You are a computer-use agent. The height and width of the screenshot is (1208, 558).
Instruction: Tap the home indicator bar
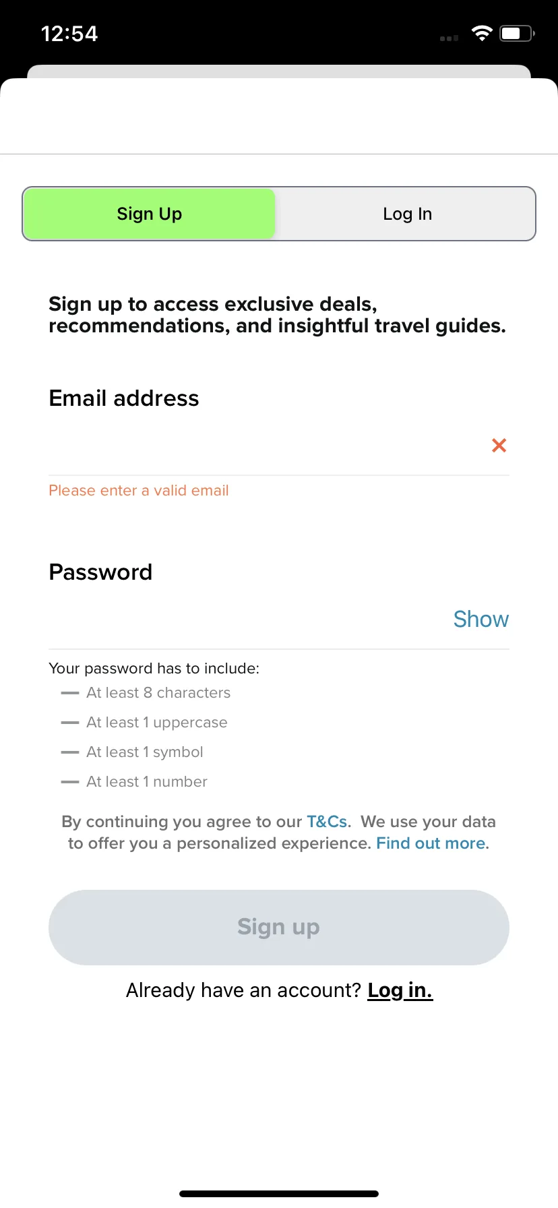pos(279,1194)
